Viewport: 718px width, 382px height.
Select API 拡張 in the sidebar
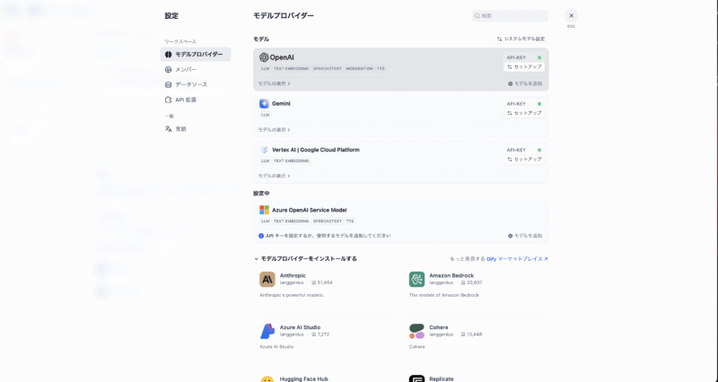pyautogui.click(x=185, y=100)
